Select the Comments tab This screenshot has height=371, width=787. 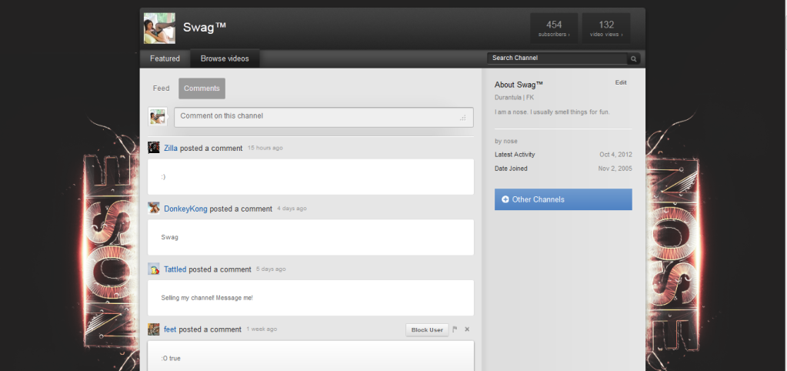pos(202,89)
